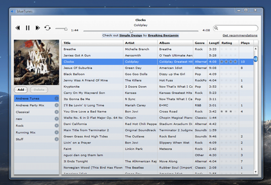Screen dimensions: 271x185
Task: Pause the current song
Action: point(28,28)
